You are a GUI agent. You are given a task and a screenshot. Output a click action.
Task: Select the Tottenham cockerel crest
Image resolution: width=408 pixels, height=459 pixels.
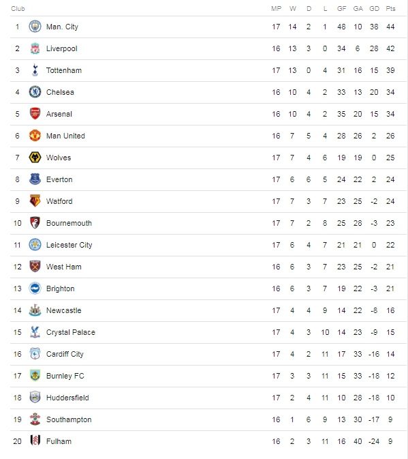35,70
